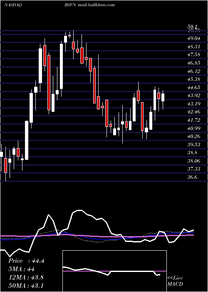Click the 38.8 price axis label
Image resolution: width=208 pixels, height=292 pixels.
tap(193, 153)
